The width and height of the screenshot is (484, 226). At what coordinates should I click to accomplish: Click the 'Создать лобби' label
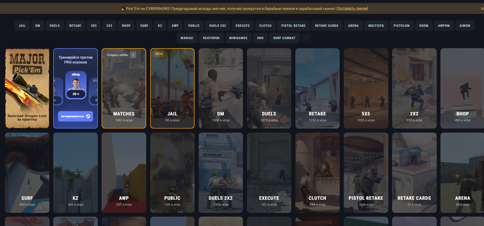(117, 55)
